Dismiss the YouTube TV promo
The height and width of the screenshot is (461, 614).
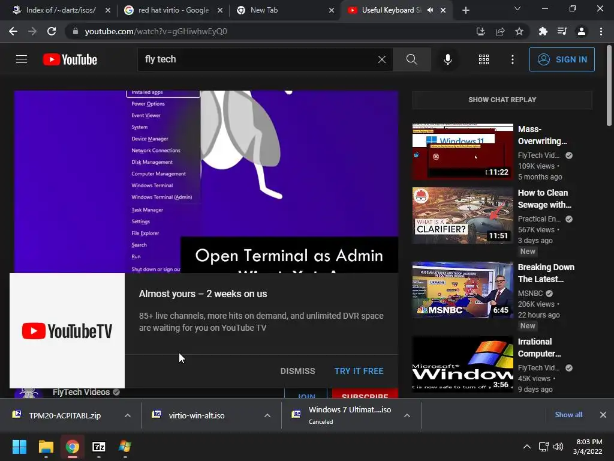297,371
